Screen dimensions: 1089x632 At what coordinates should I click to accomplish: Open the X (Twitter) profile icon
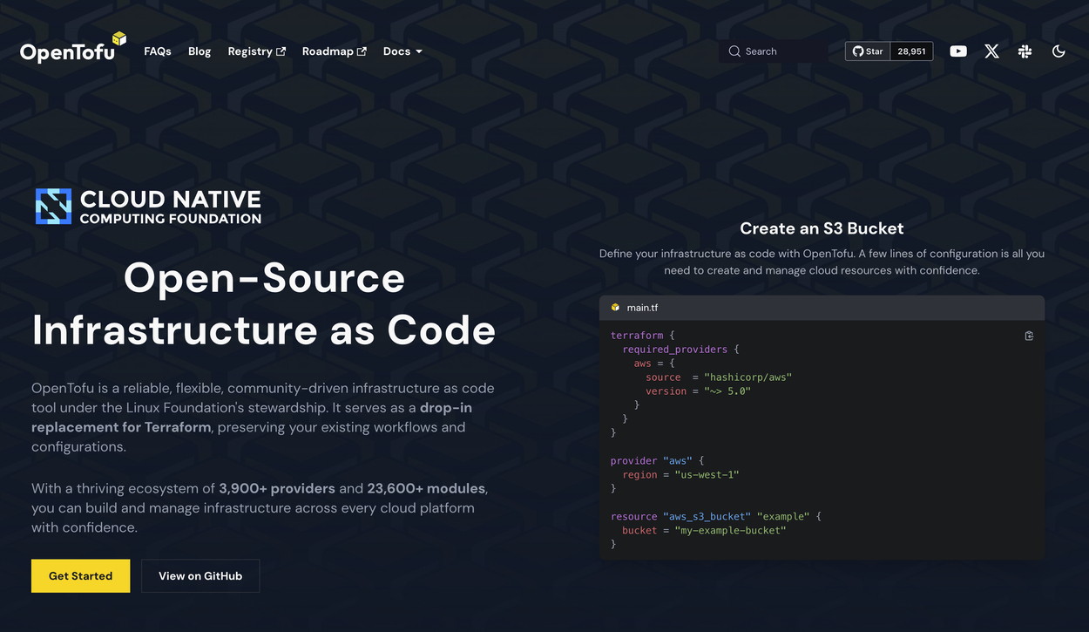(x=991, y=51)
